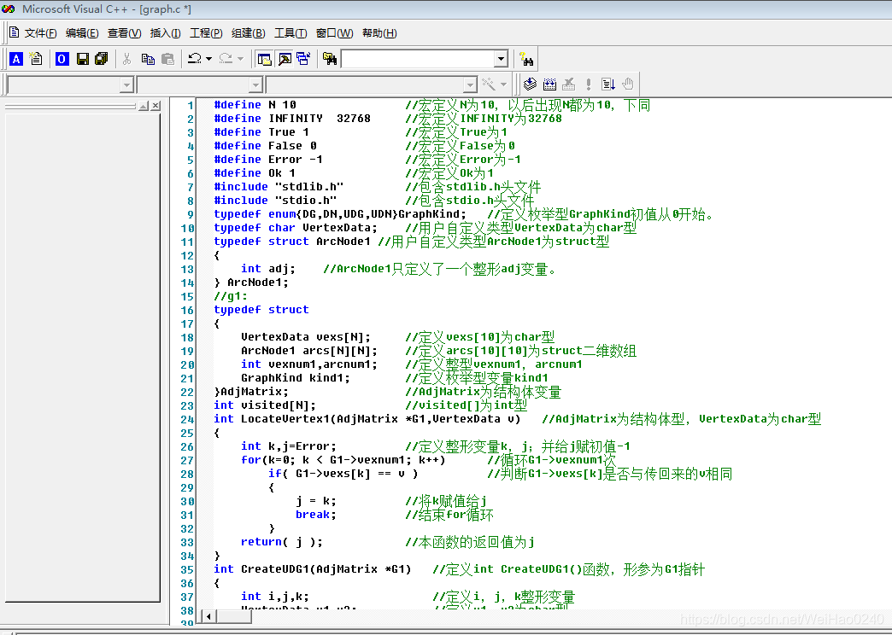Open the 工具(T) menu
Image resolution: width=892 pixels, height=635 pixels.
point(290,33)
